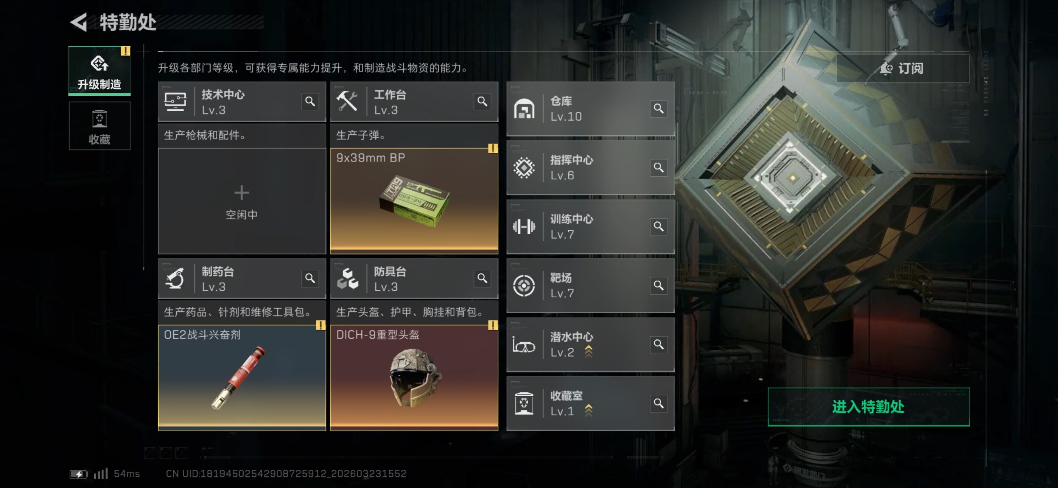Open the OE2战斗兴奋剂 item card
Image resolution: width=1058 pixels, height=488 pixels.
(x=241, y=378)
